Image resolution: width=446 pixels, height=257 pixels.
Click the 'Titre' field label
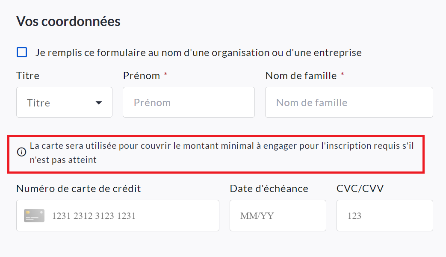tap(28, 76)
